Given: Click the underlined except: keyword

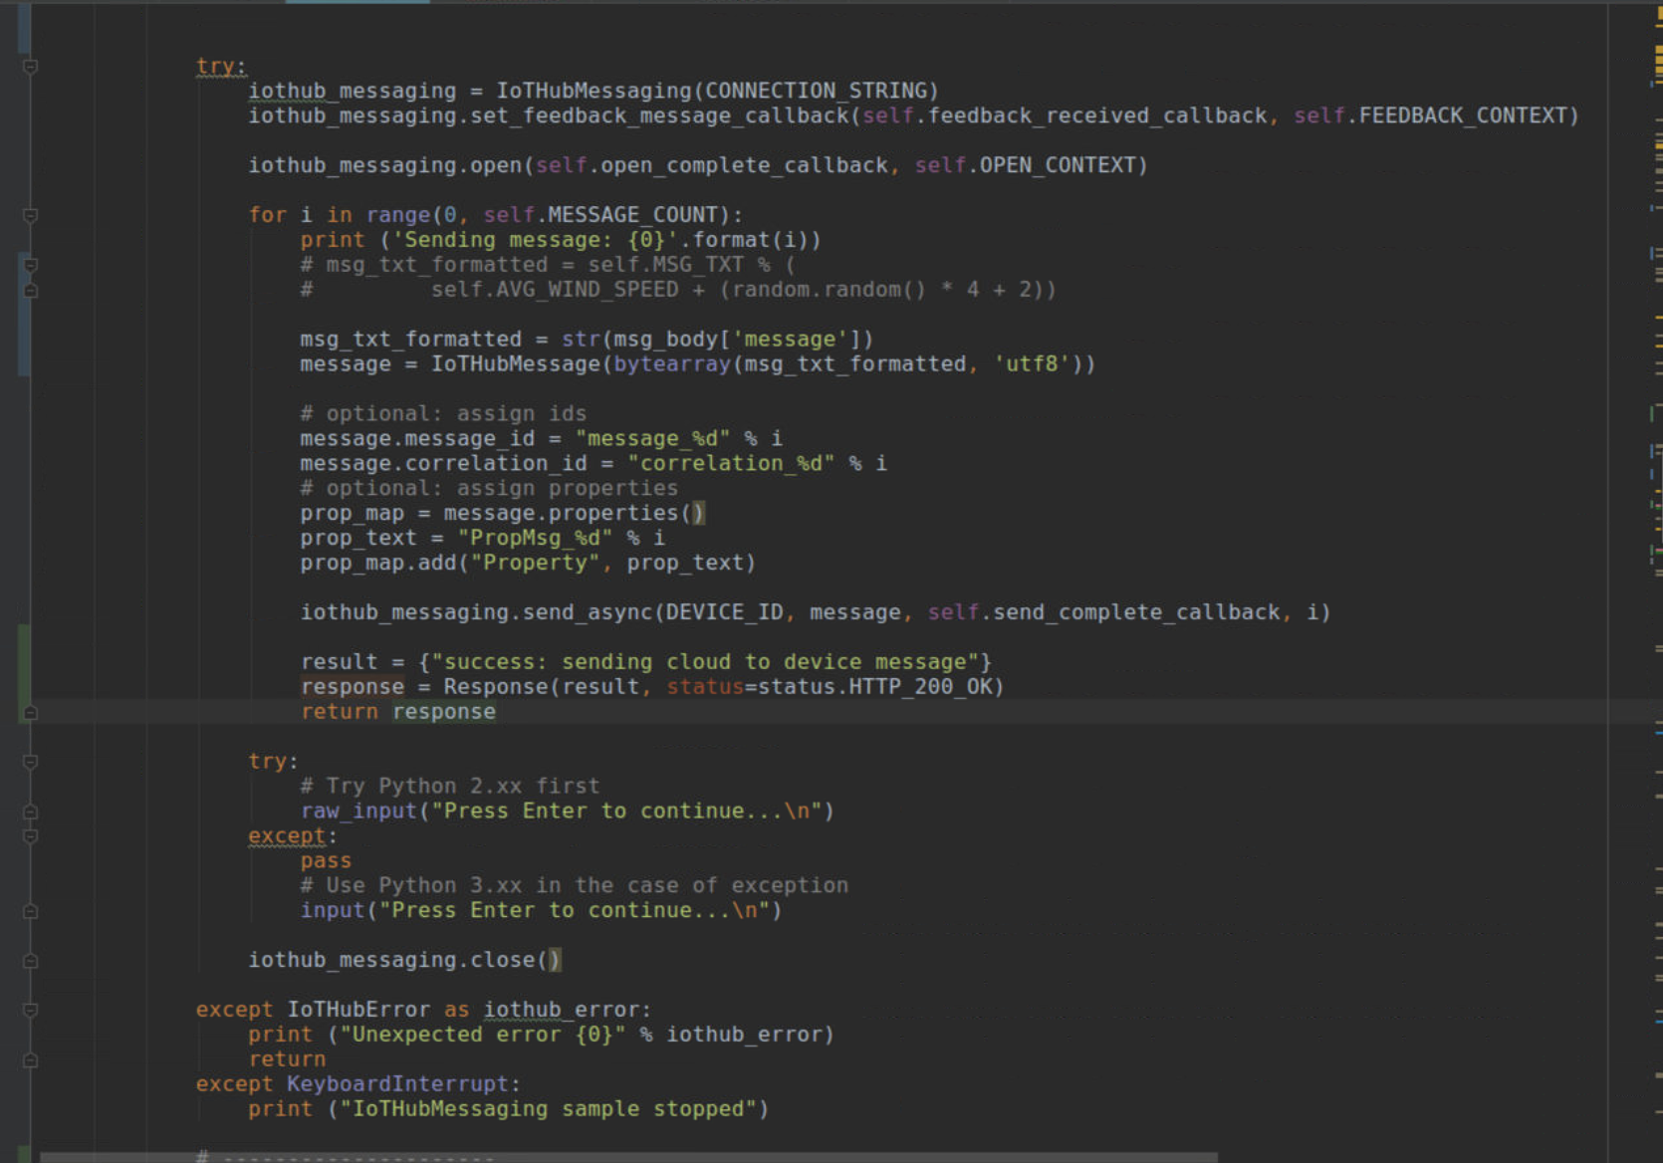Looking at the screenshot, I should click(284, 835).
